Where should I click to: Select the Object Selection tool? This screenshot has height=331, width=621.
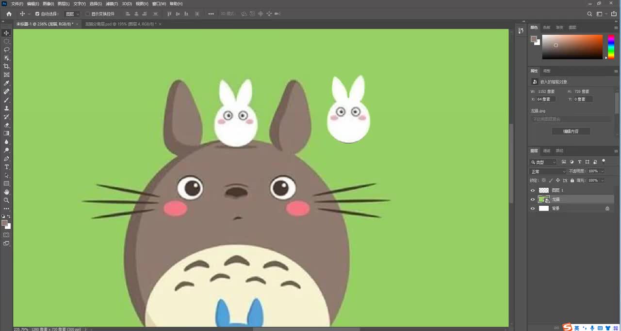tap(6, 58)
